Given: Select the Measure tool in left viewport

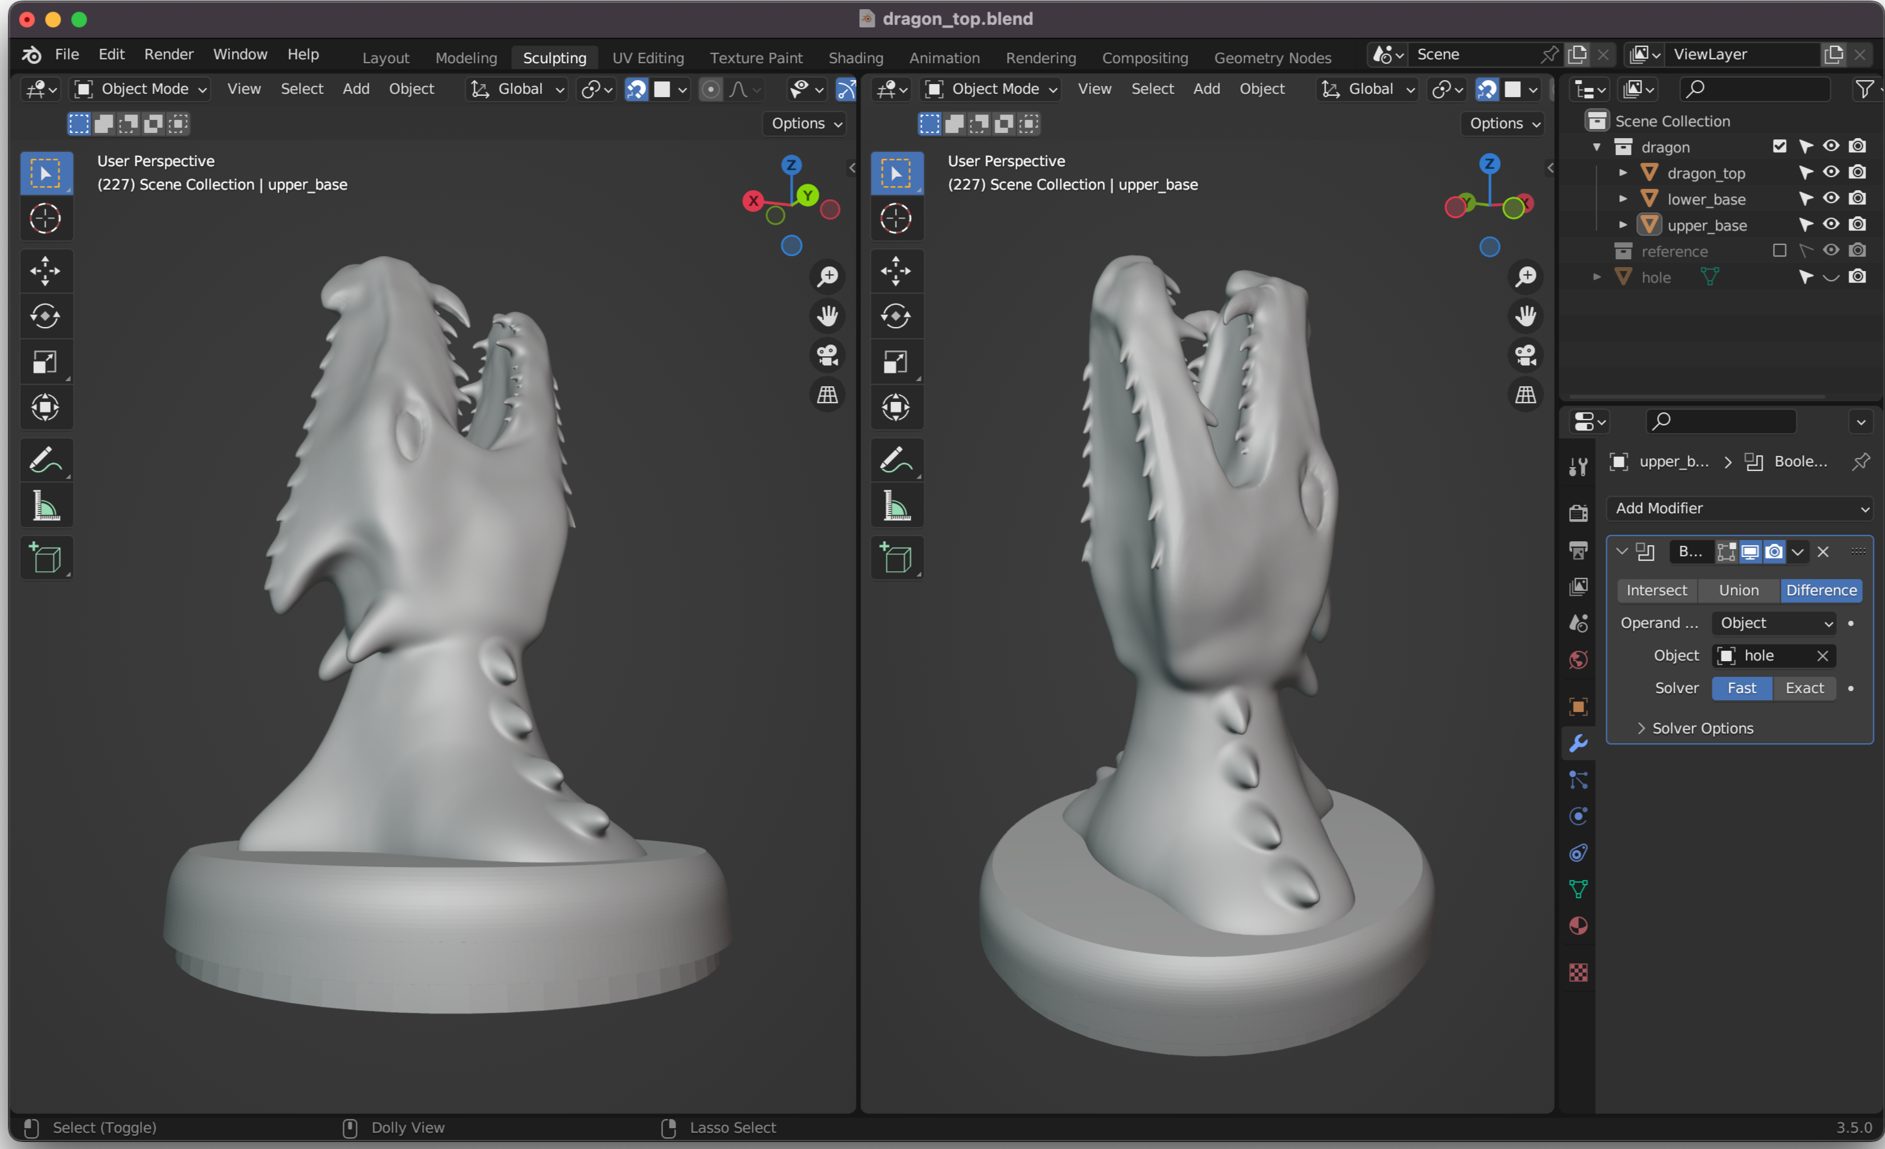Looking at the screenshot, I should (x=45, y=505).
